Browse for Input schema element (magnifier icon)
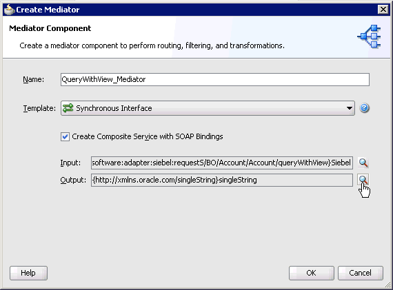Viewport: 393px width, 290px height. pos(363,163)
